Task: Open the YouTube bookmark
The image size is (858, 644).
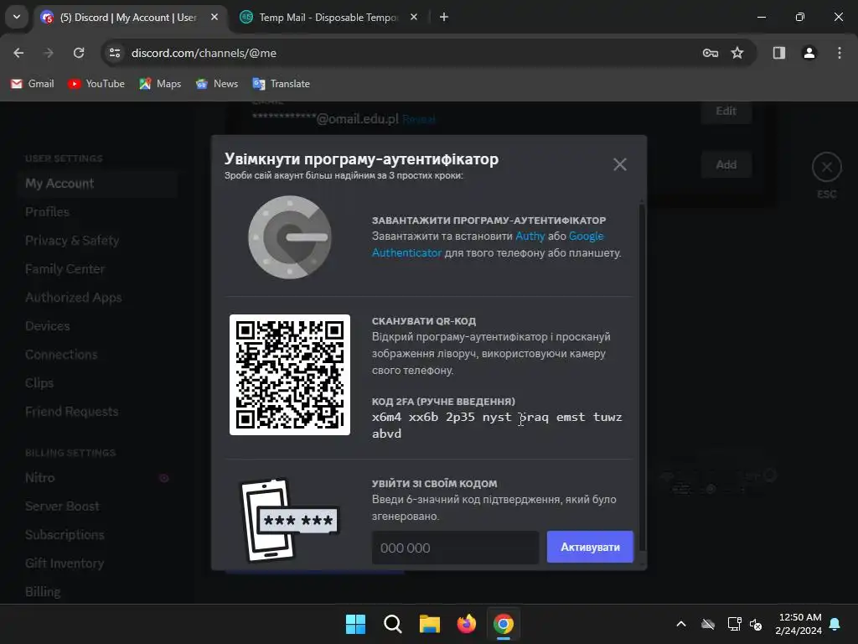Action: [96, 84]
